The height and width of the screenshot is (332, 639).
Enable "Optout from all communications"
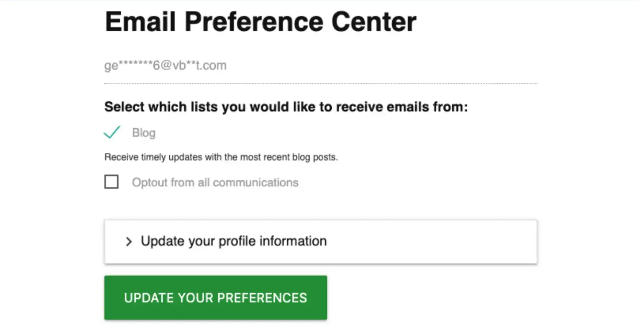tap(111, 182)
